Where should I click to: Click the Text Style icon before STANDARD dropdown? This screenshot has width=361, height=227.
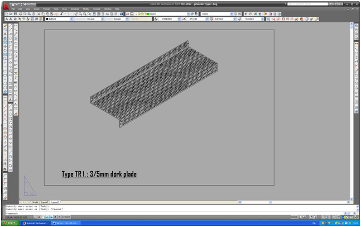click(156, 19)
